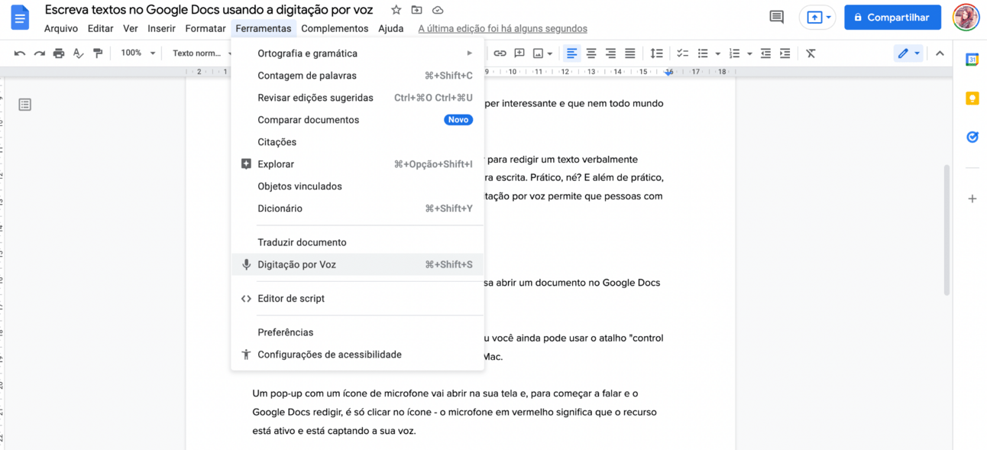The width and height of the screenshot is (987, 450).
Task: Redo the last action
Action: pyautogui.click(x=40, y=53)
